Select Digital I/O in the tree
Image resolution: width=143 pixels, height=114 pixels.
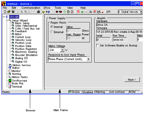point(21,62)
